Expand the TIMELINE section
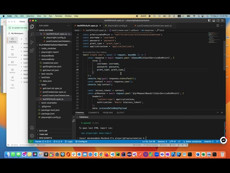Screen dimensions: 230x173 point(43,134)
